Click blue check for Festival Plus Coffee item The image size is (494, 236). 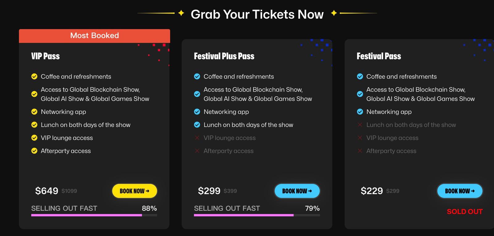coord(197,76)
